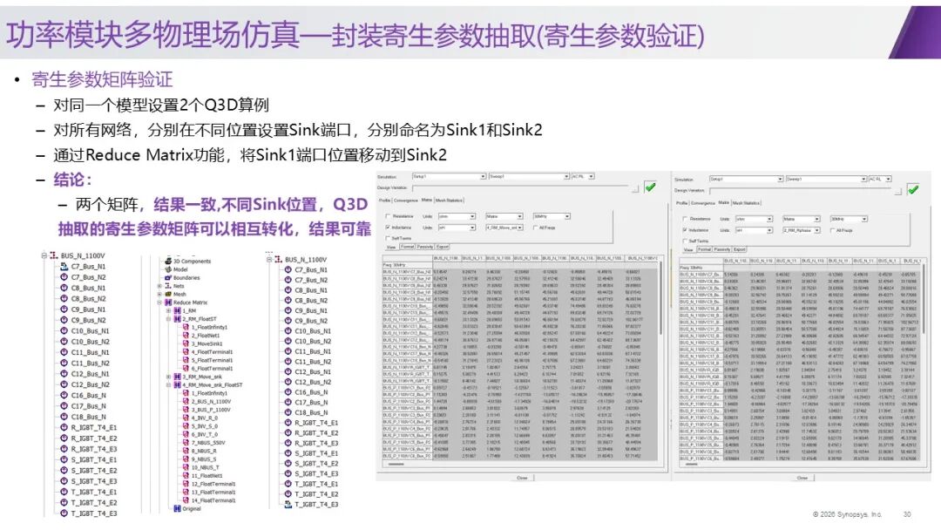Click the 1_RM matrix icon
The height and width of the screenshot is (530, 941).
tap(177, 311)
